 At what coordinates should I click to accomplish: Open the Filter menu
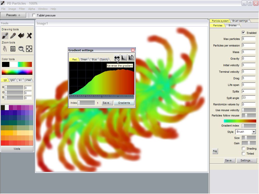coord(22,9)
